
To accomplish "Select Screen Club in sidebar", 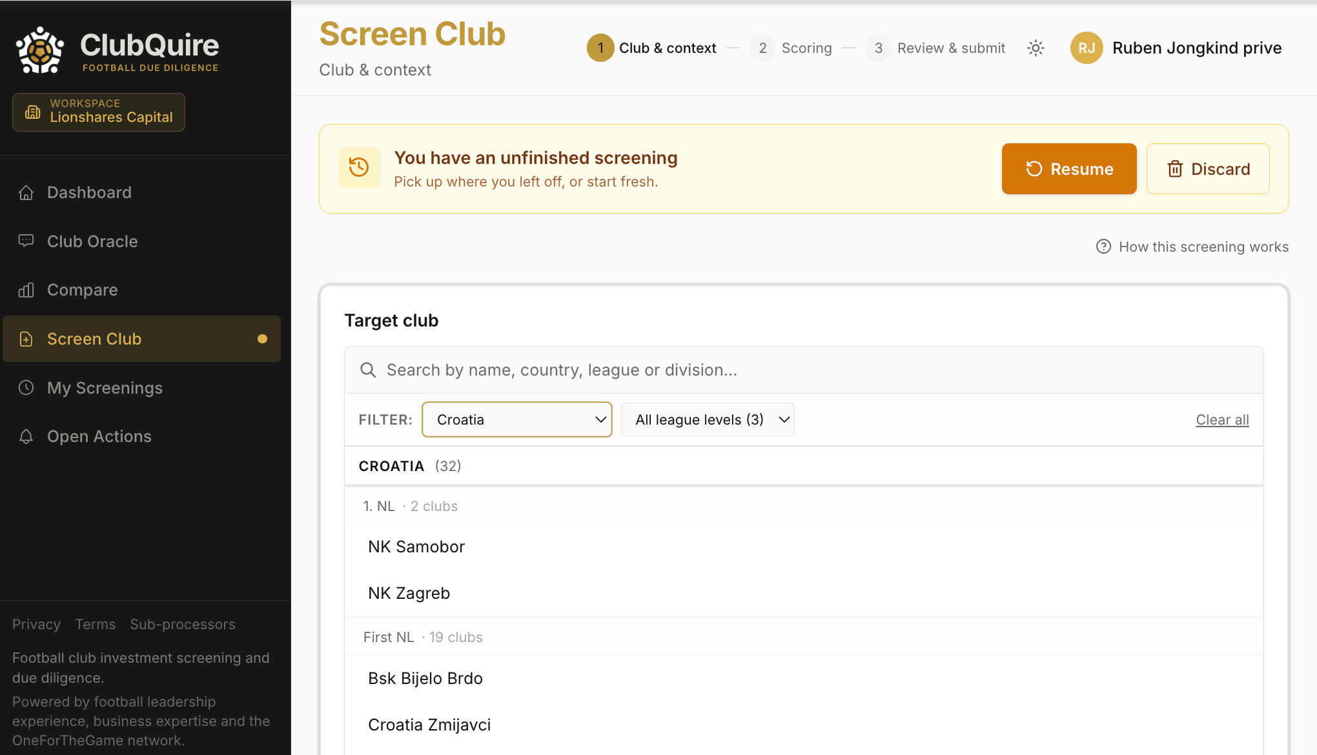I will [142, 339].
